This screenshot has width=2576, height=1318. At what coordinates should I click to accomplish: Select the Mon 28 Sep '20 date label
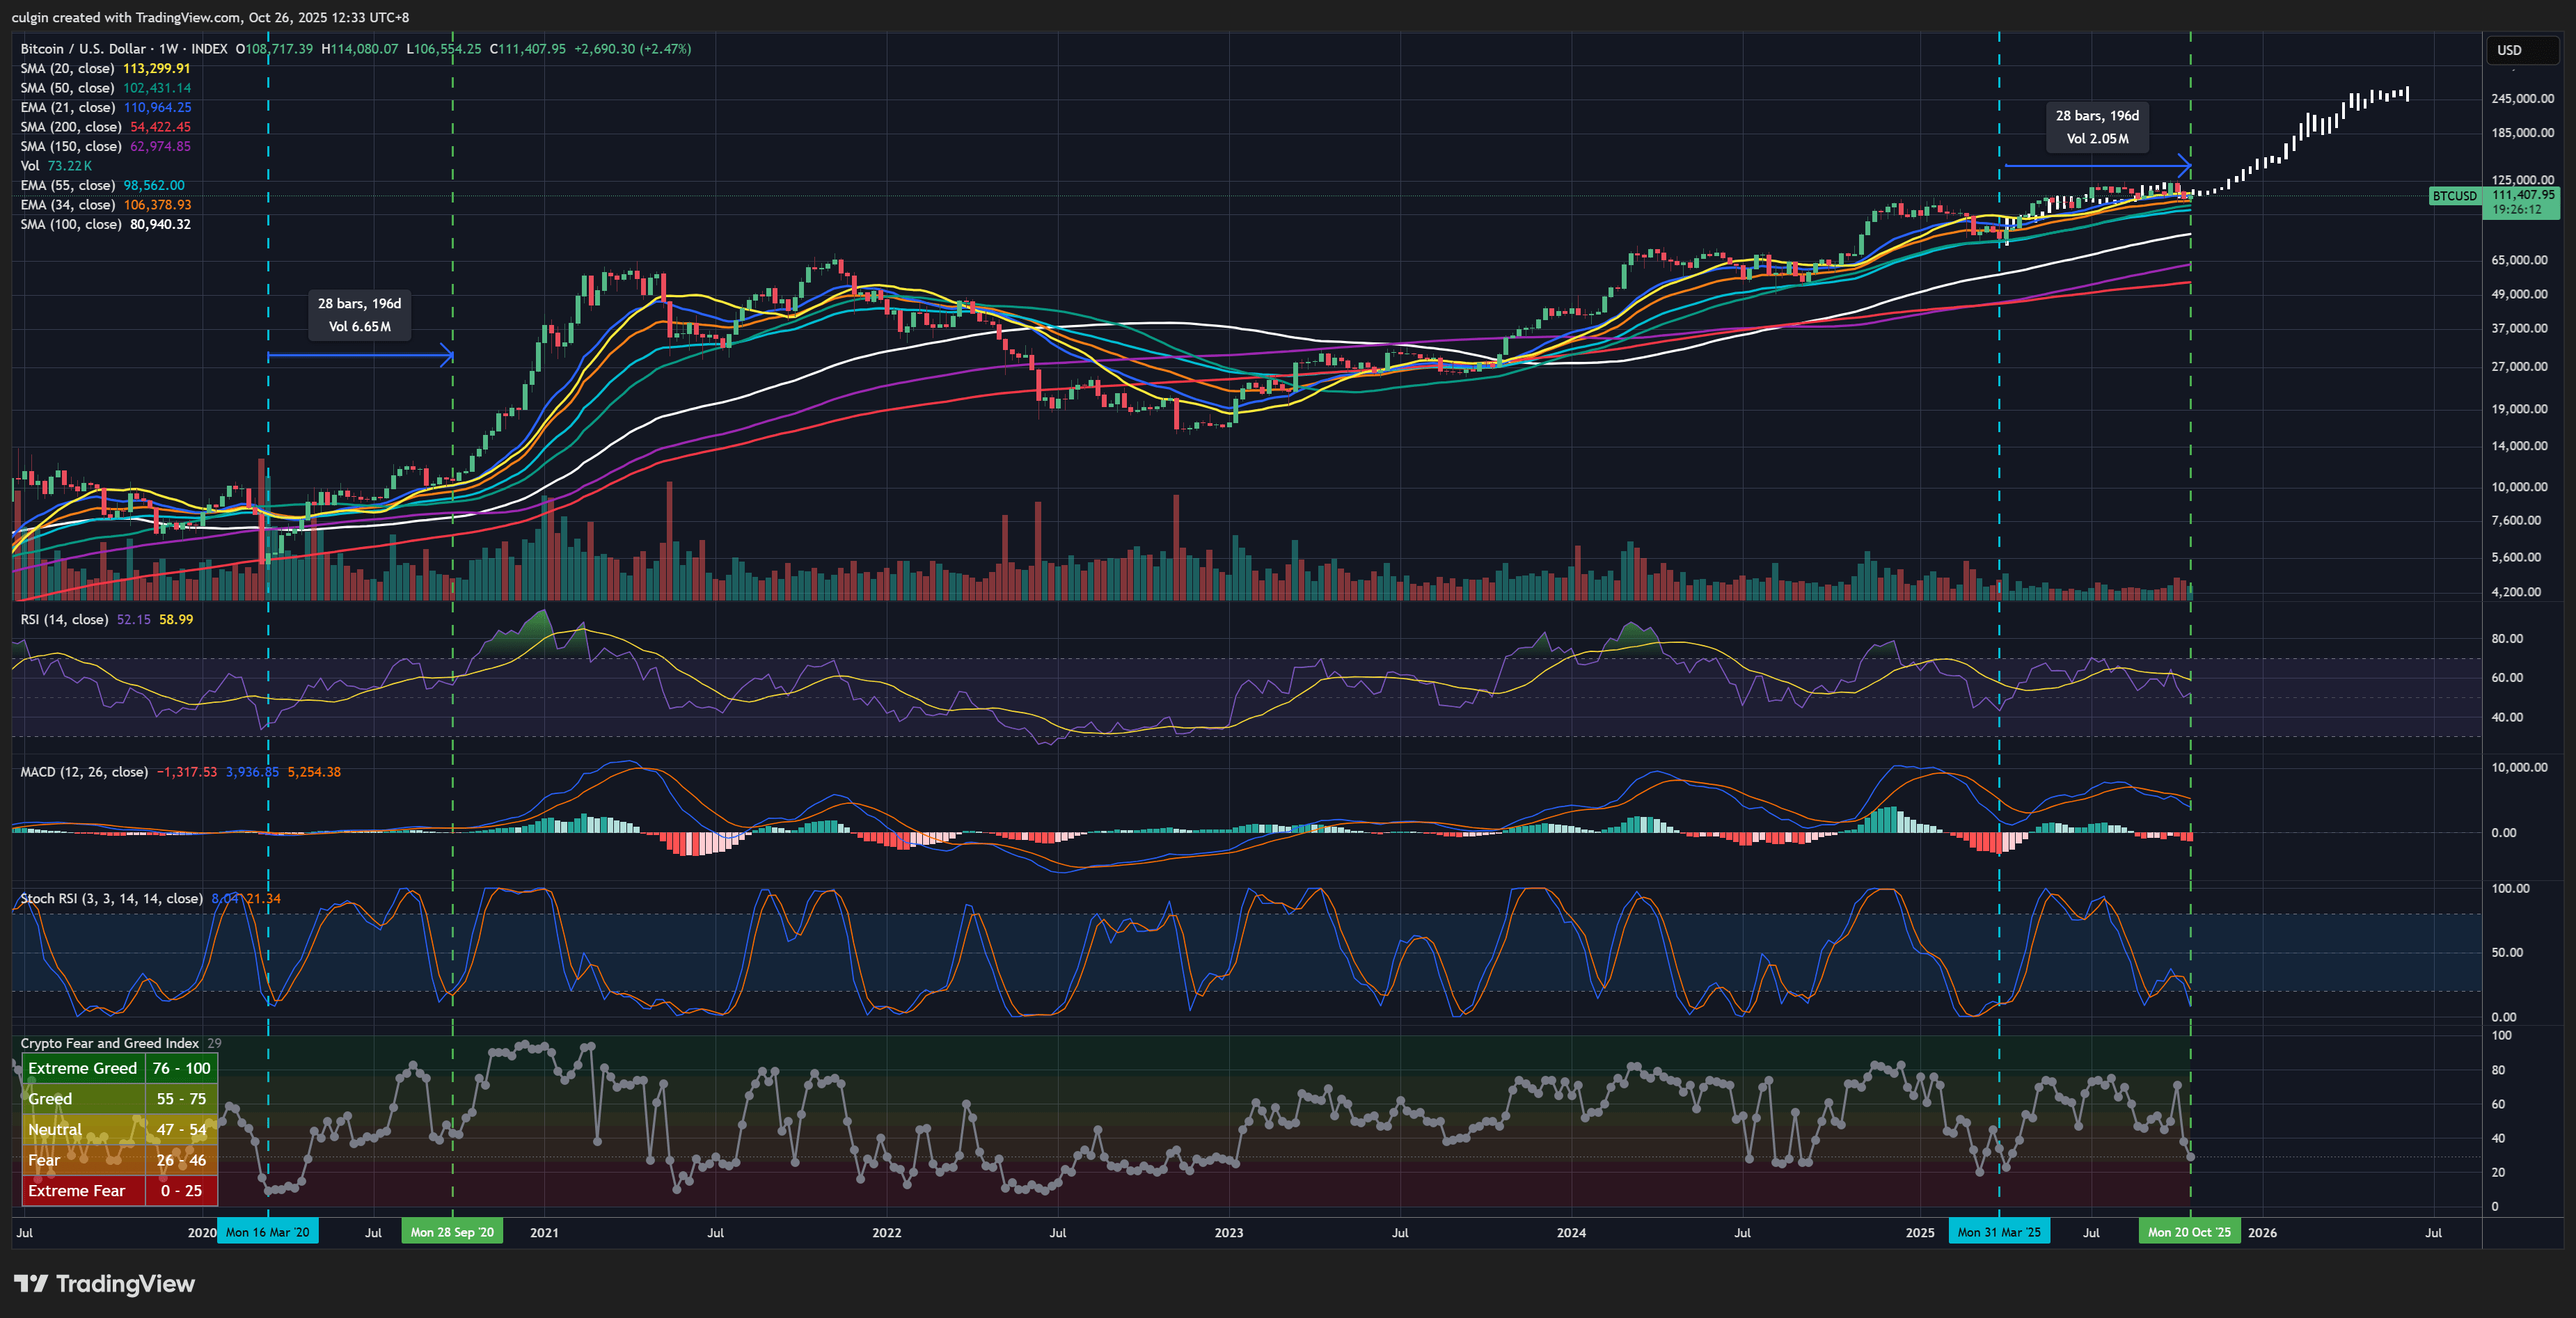point(452,1232)
